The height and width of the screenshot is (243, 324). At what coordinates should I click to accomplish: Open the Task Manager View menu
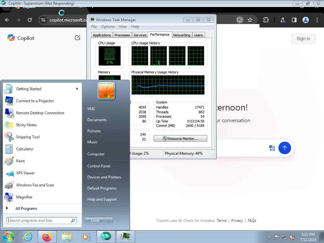tap(123, 27)
